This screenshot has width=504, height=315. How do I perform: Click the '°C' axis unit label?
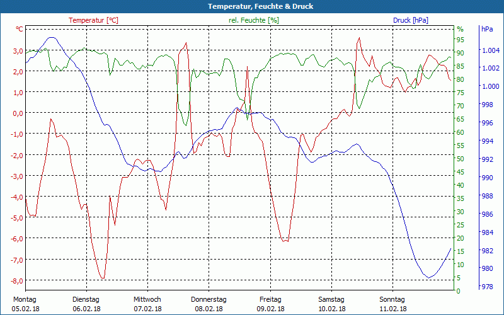click(20, 29)
